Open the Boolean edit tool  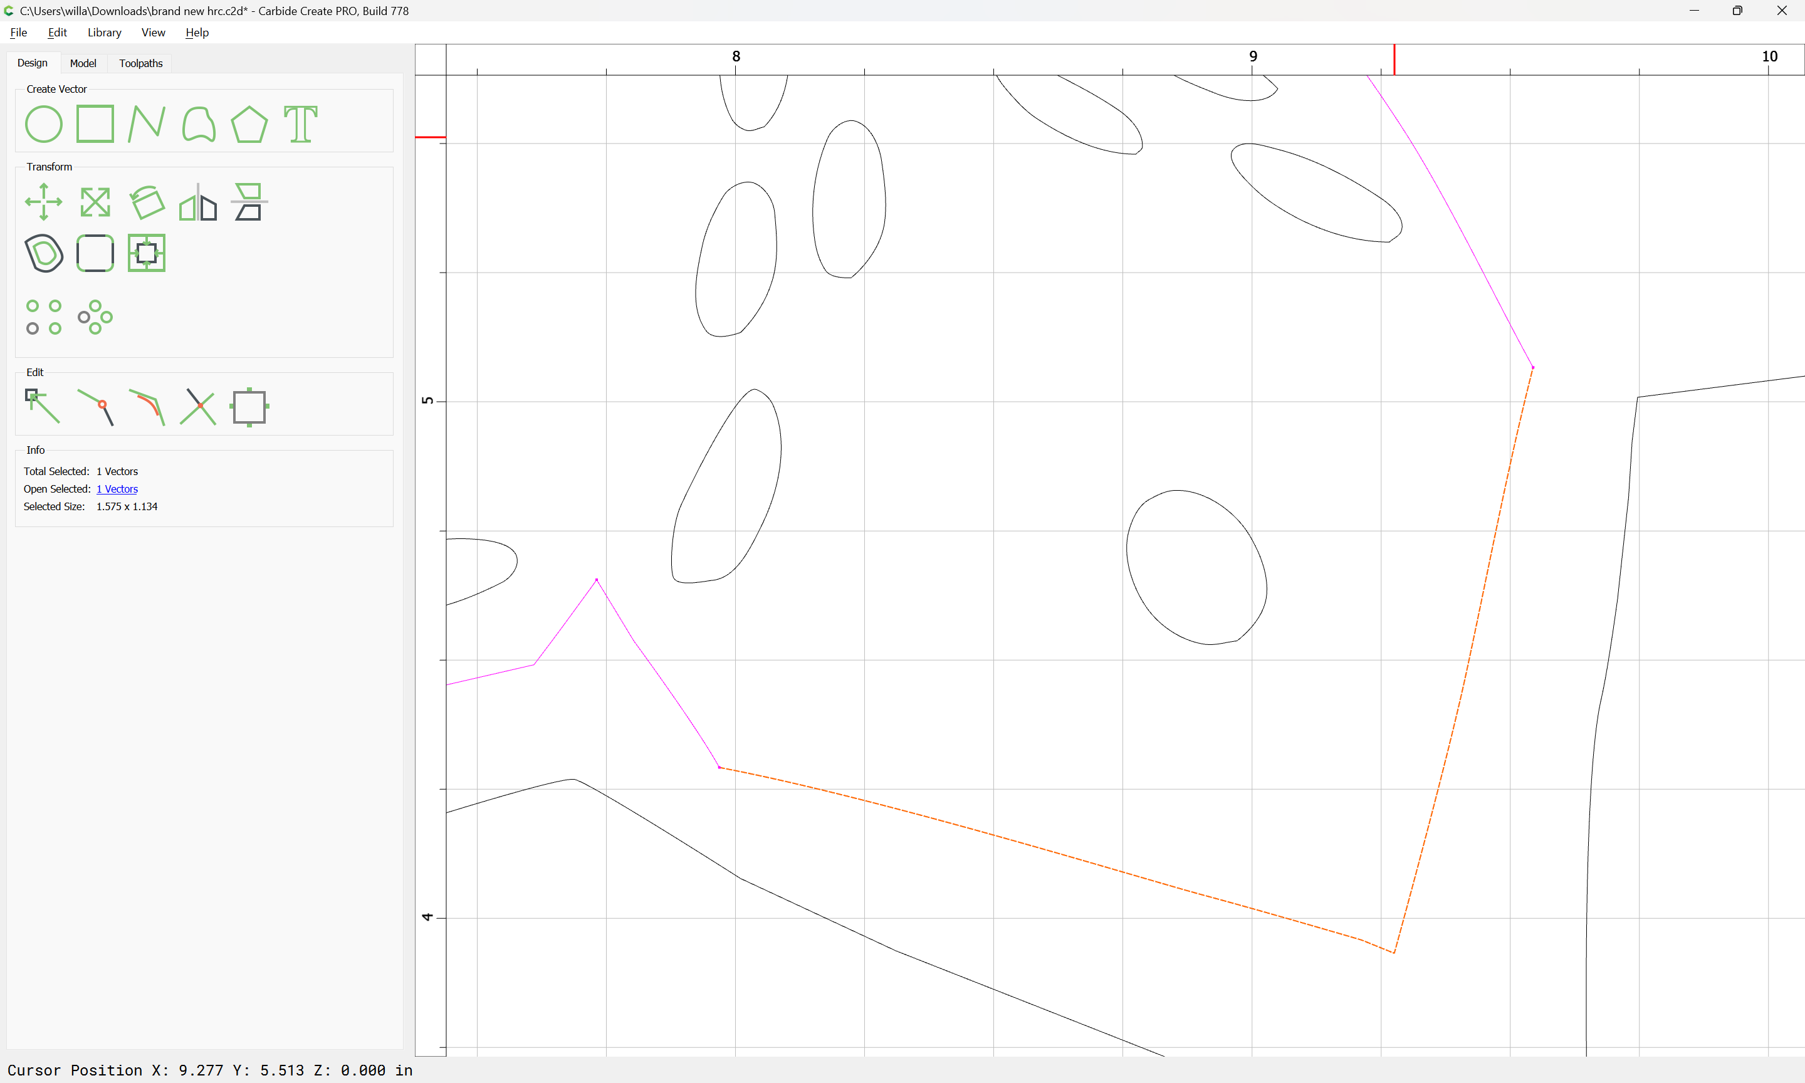coord(249,407)
